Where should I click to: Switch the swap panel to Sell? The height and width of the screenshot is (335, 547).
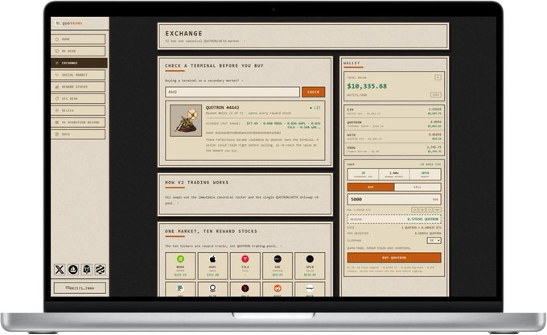pyautogui.click(x=417, y=188)
